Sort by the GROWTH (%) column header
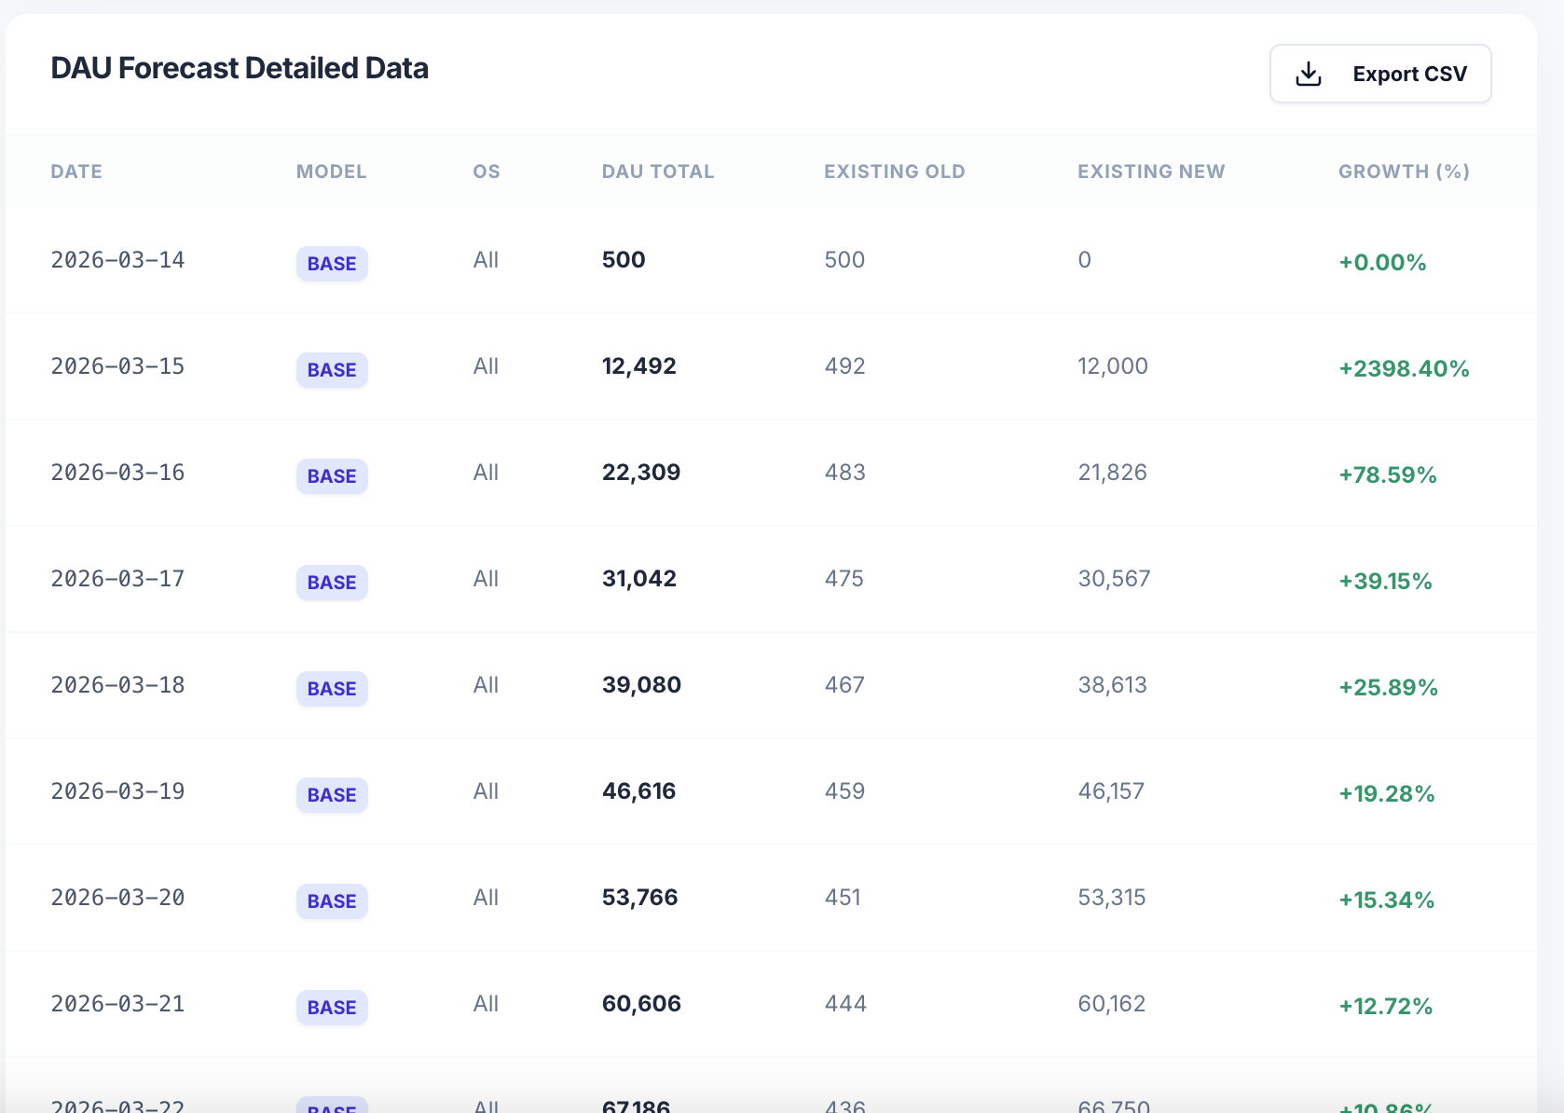This screenshot has width=1564, height=1113. (x=1403, y=172)
